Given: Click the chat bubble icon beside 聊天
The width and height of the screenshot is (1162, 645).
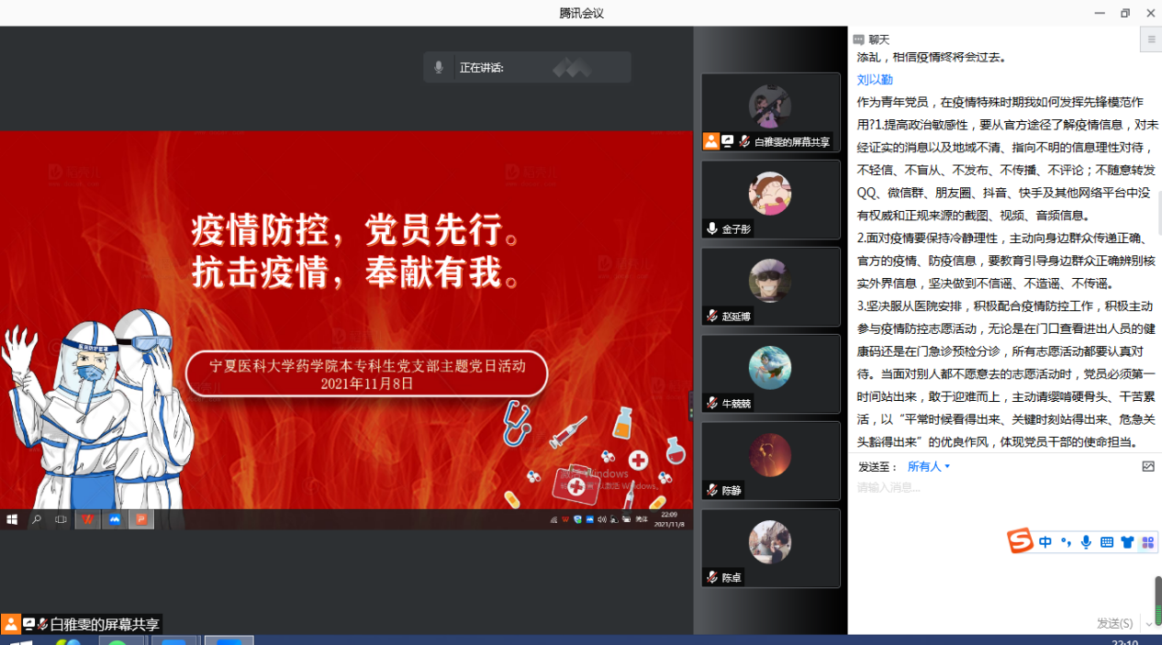Looking at the screenshot, I should pos(858,39).
